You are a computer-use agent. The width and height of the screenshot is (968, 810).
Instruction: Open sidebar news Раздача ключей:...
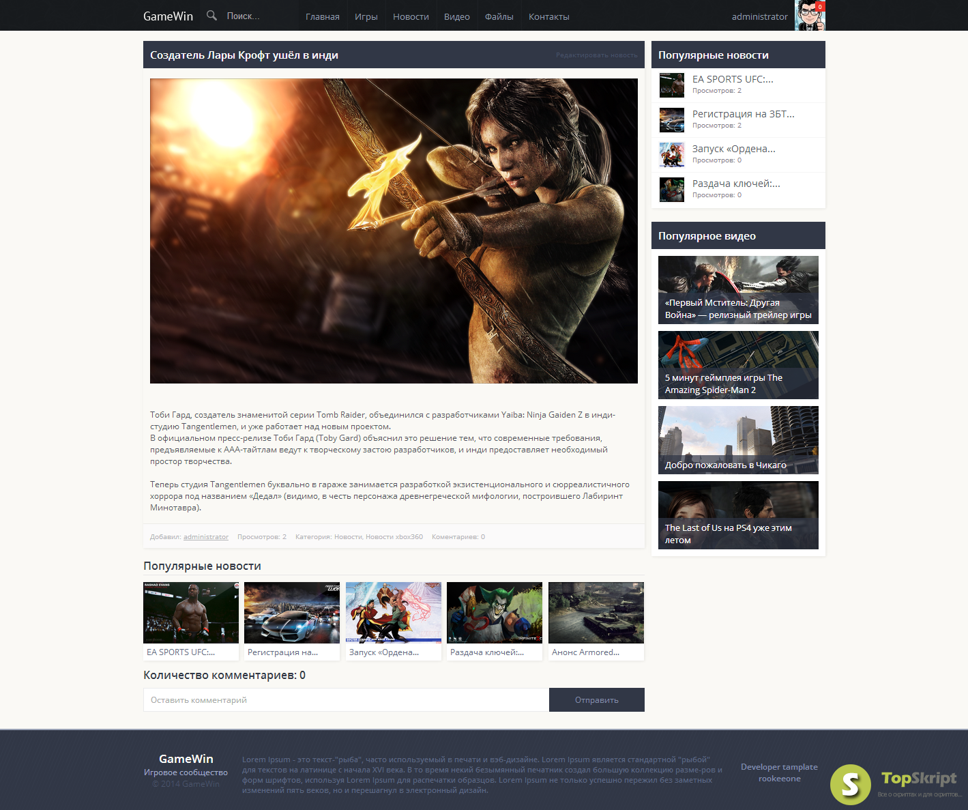736,184
